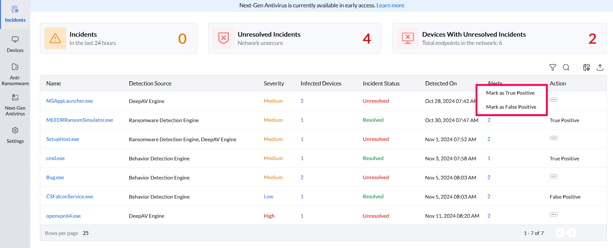Click the Learn more link

point(390,5)
